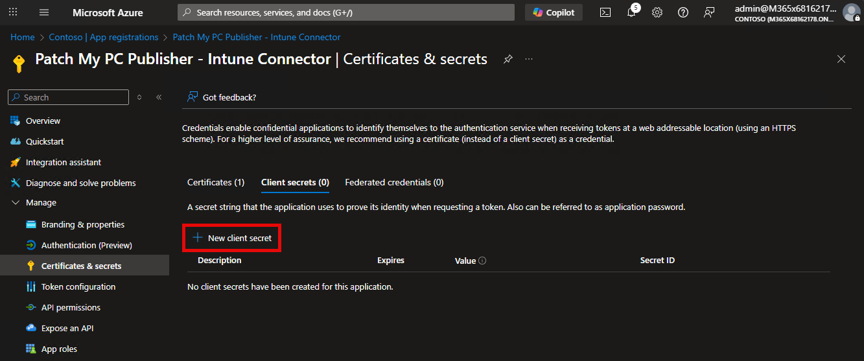Click the Description column header
Viewport: 864px width, 361px height.
pyautogui.click(x=220, y=261)
